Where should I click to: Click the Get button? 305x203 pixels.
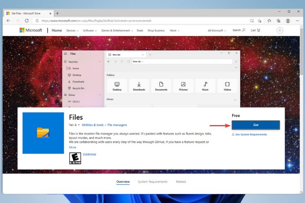(x=256, y=125)
